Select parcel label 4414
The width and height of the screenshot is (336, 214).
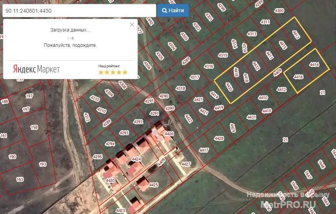[314, 64]
